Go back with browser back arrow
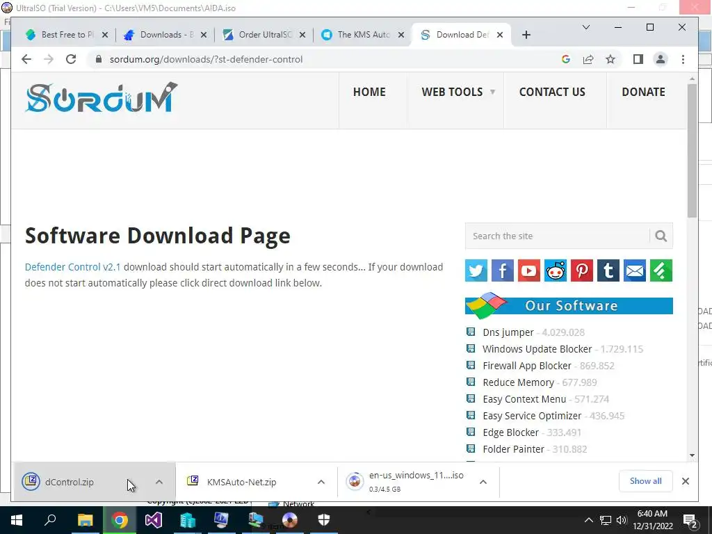 click(x=26, y=59)
